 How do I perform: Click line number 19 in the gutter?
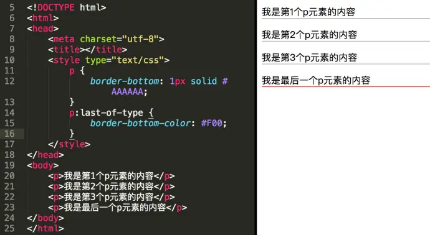pos(9,165)
